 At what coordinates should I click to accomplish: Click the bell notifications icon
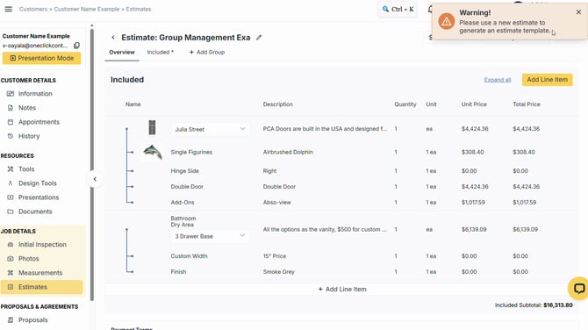tap(430, 9)
